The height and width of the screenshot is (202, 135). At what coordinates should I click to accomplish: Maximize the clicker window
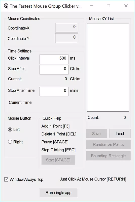tap(108, 6)
